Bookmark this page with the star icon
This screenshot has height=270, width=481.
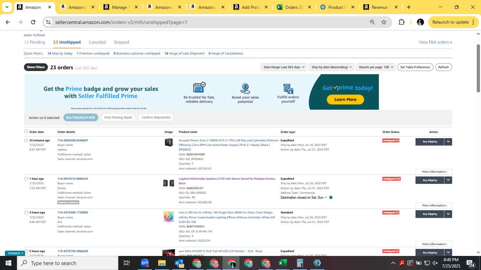coord(384,22)
